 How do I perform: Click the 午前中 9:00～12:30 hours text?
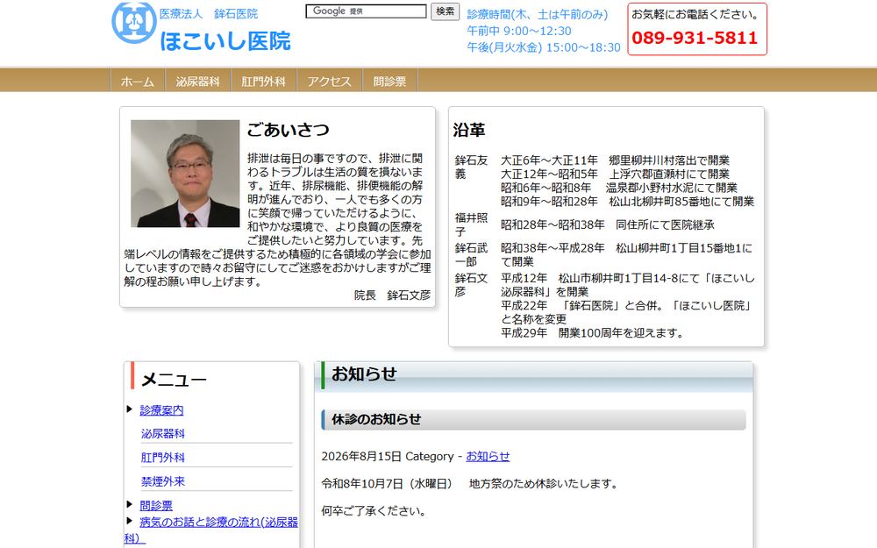click(519, 31)
